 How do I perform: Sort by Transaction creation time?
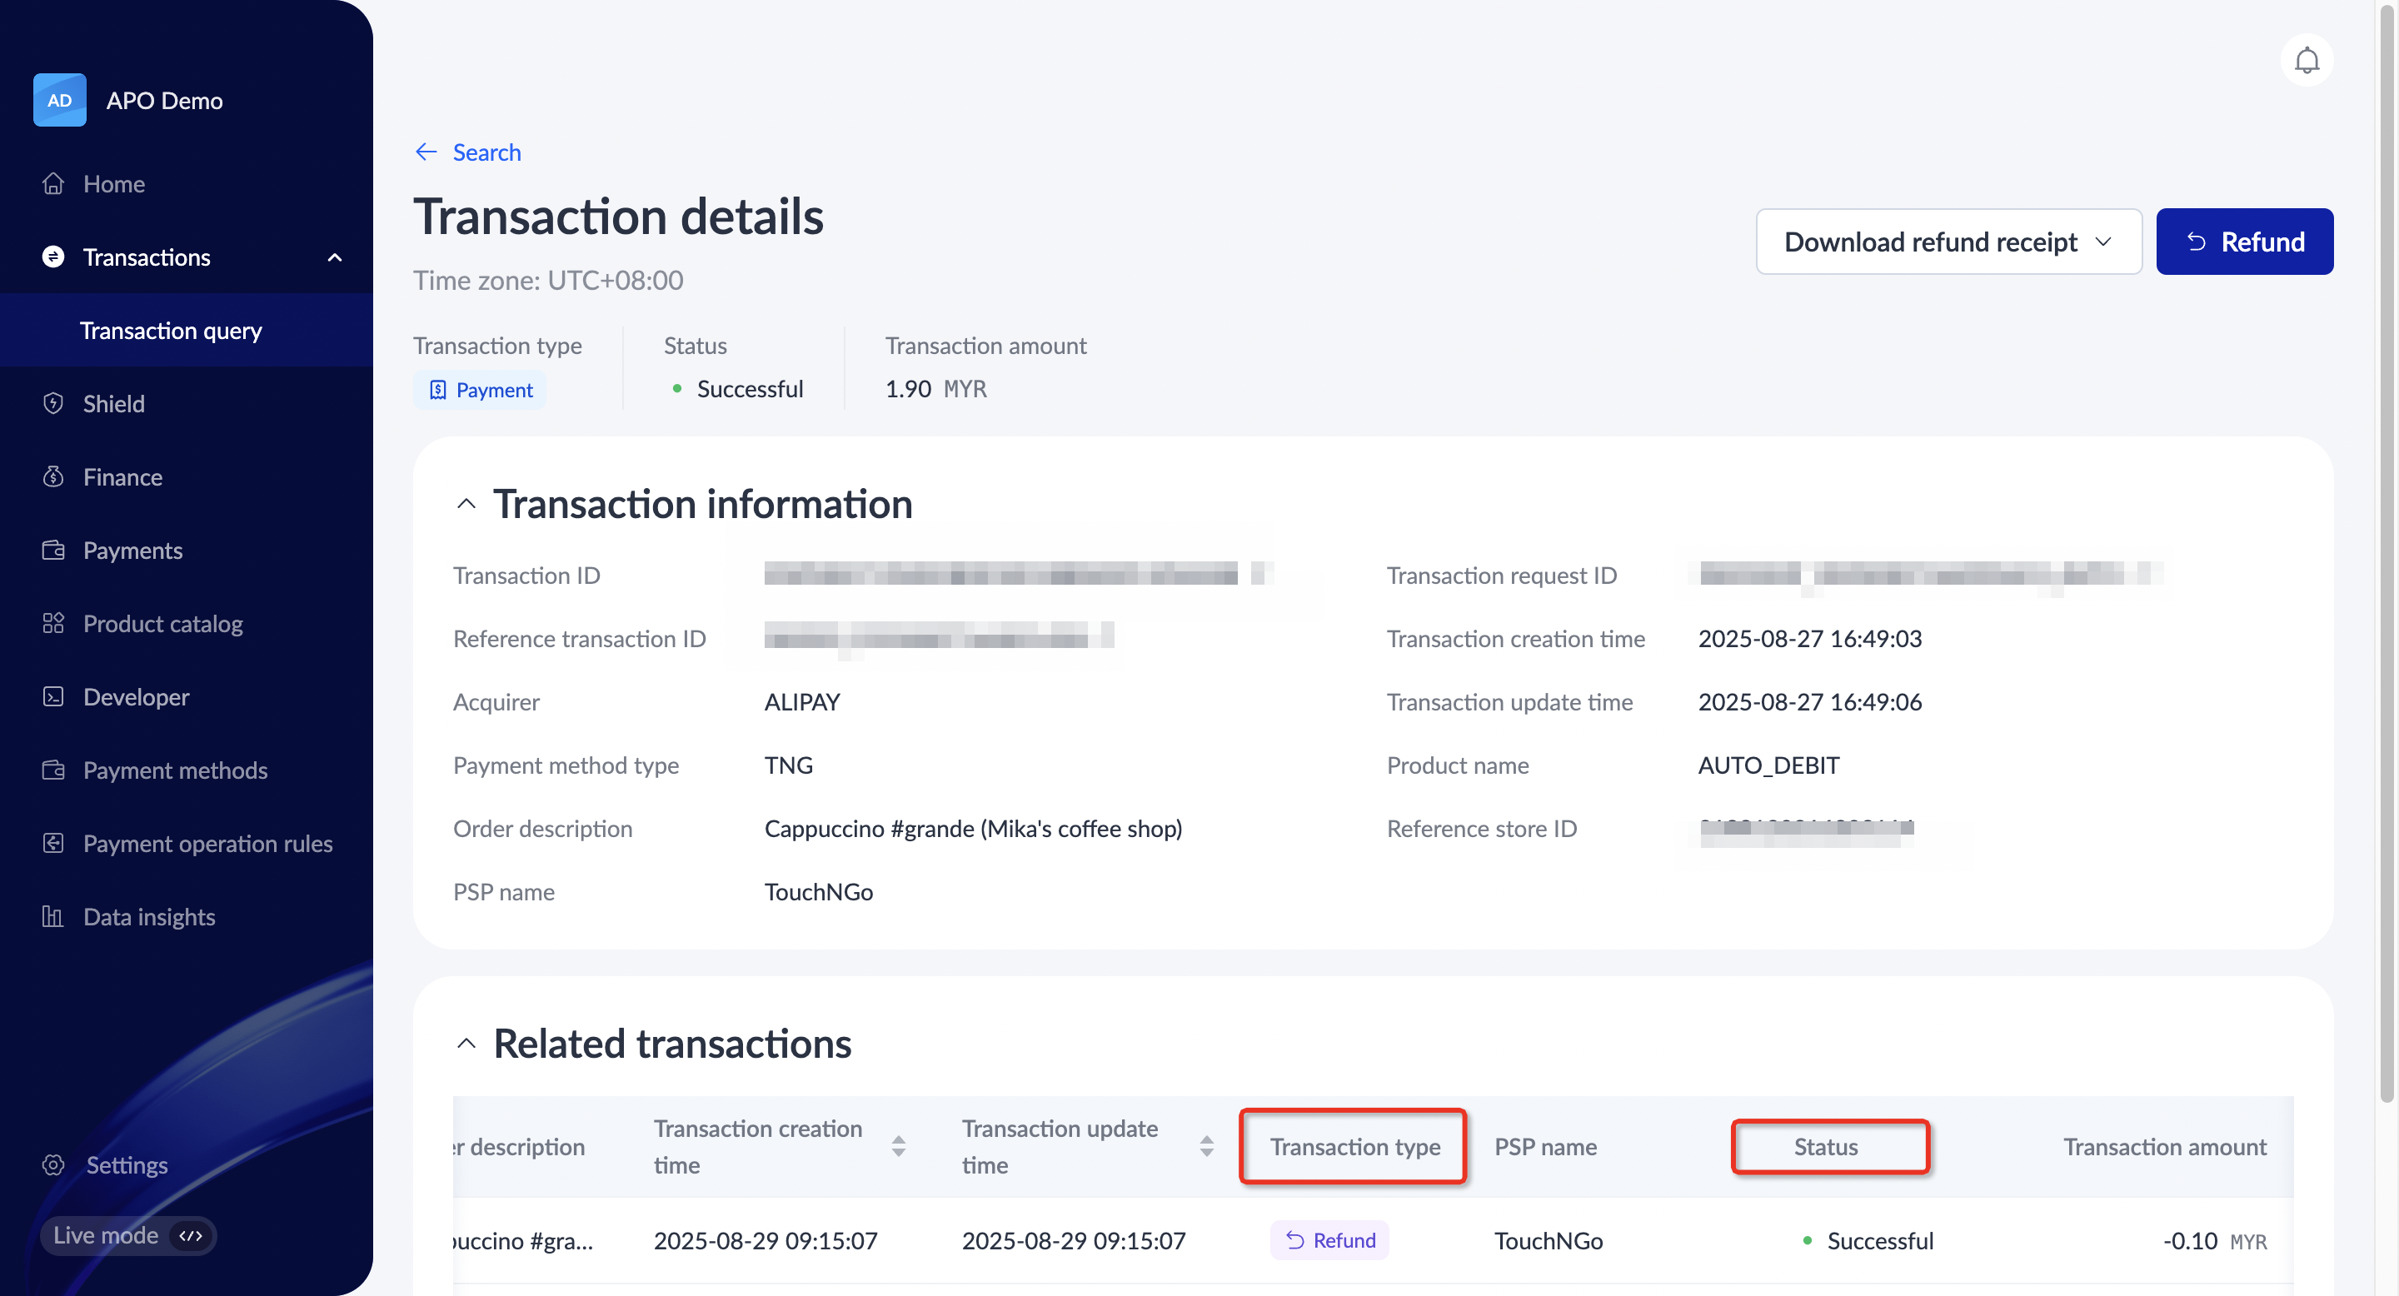(898, 1146)
